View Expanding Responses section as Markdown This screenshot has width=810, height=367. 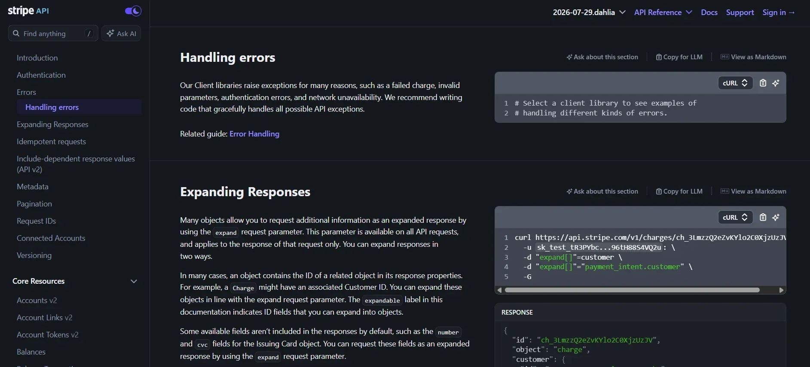pyautogui.click(x=753, y=191)
